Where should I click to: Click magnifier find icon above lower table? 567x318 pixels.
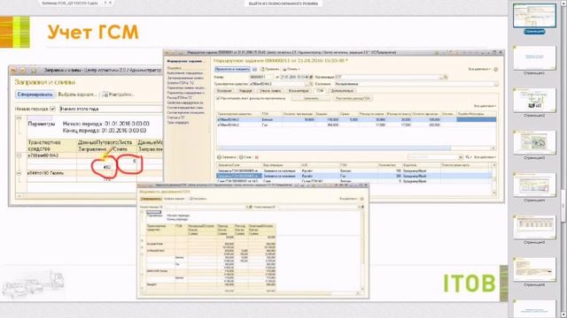click(x=468, y=157)
